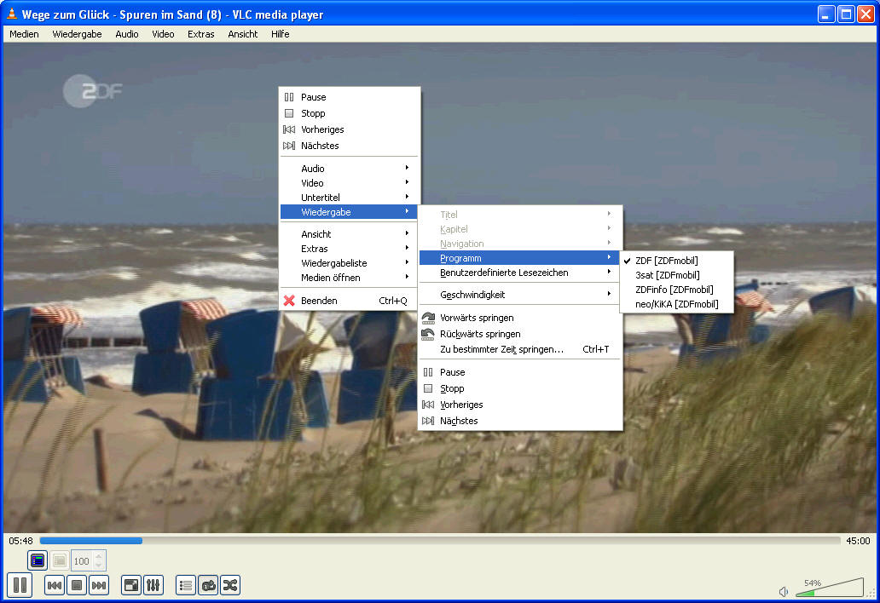880x603 pixels.
Task: Expand the Untertitel submenu
Action: click(x=349, y=198)
